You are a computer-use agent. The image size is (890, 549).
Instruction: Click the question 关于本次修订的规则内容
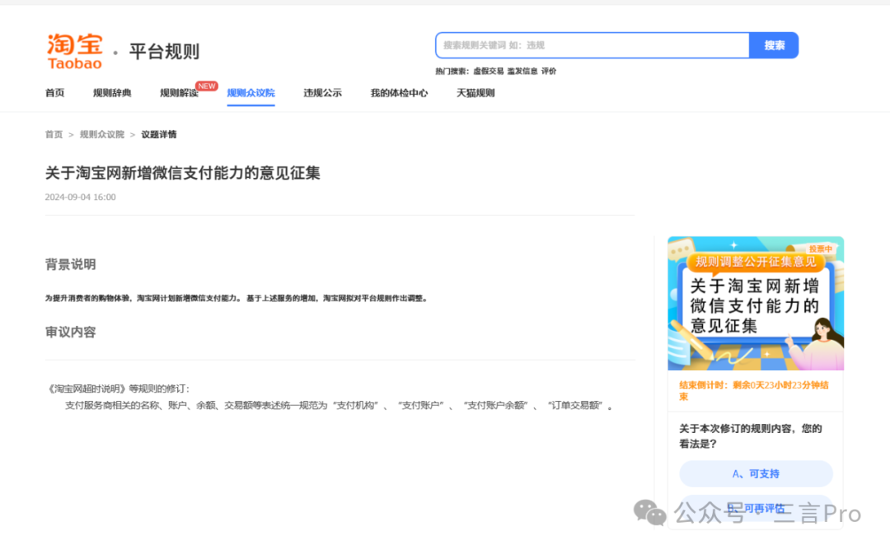(751, 436)
